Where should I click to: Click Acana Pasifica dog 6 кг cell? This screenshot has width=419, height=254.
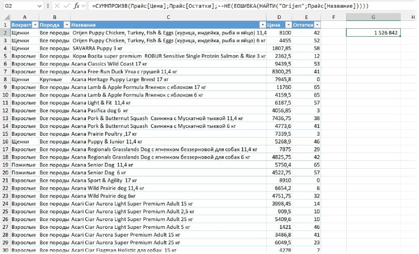click(168, 111)
